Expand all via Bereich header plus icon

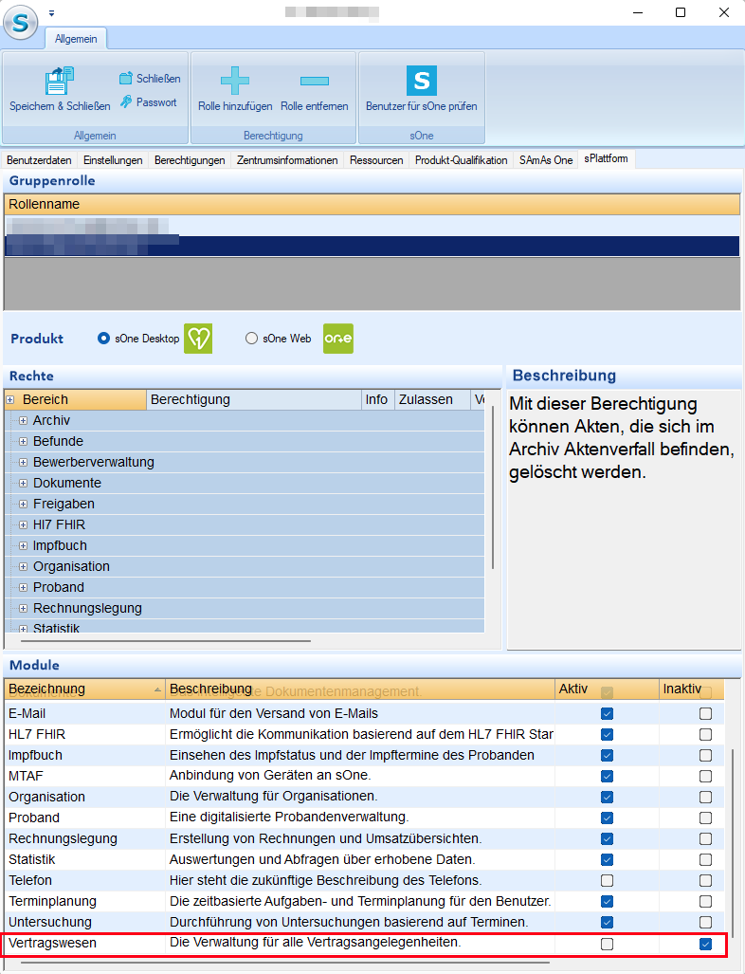[x=9, y=400]
